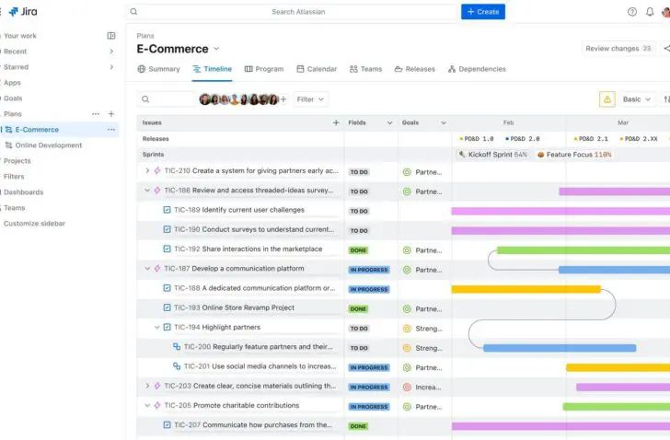Click the goal icon in TIC-194 row

coord(407,329)
